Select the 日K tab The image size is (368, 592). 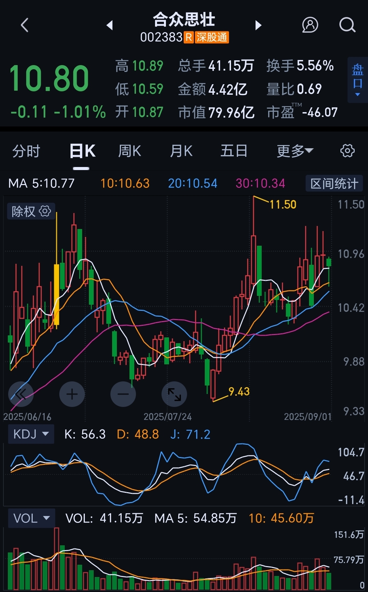(x=82, y=151)
